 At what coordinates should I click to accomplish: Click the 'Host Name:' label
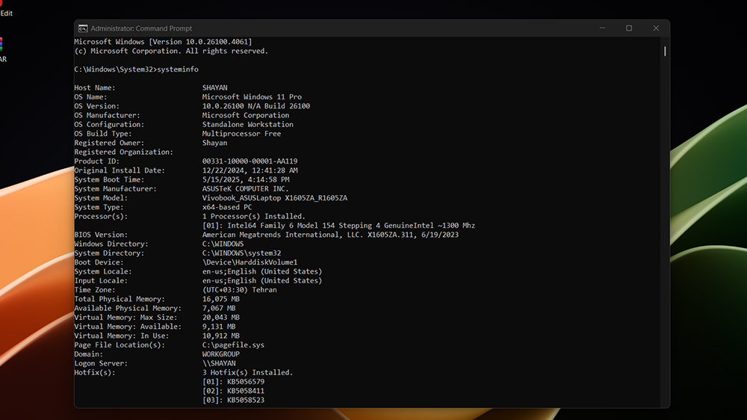point(95,87)
